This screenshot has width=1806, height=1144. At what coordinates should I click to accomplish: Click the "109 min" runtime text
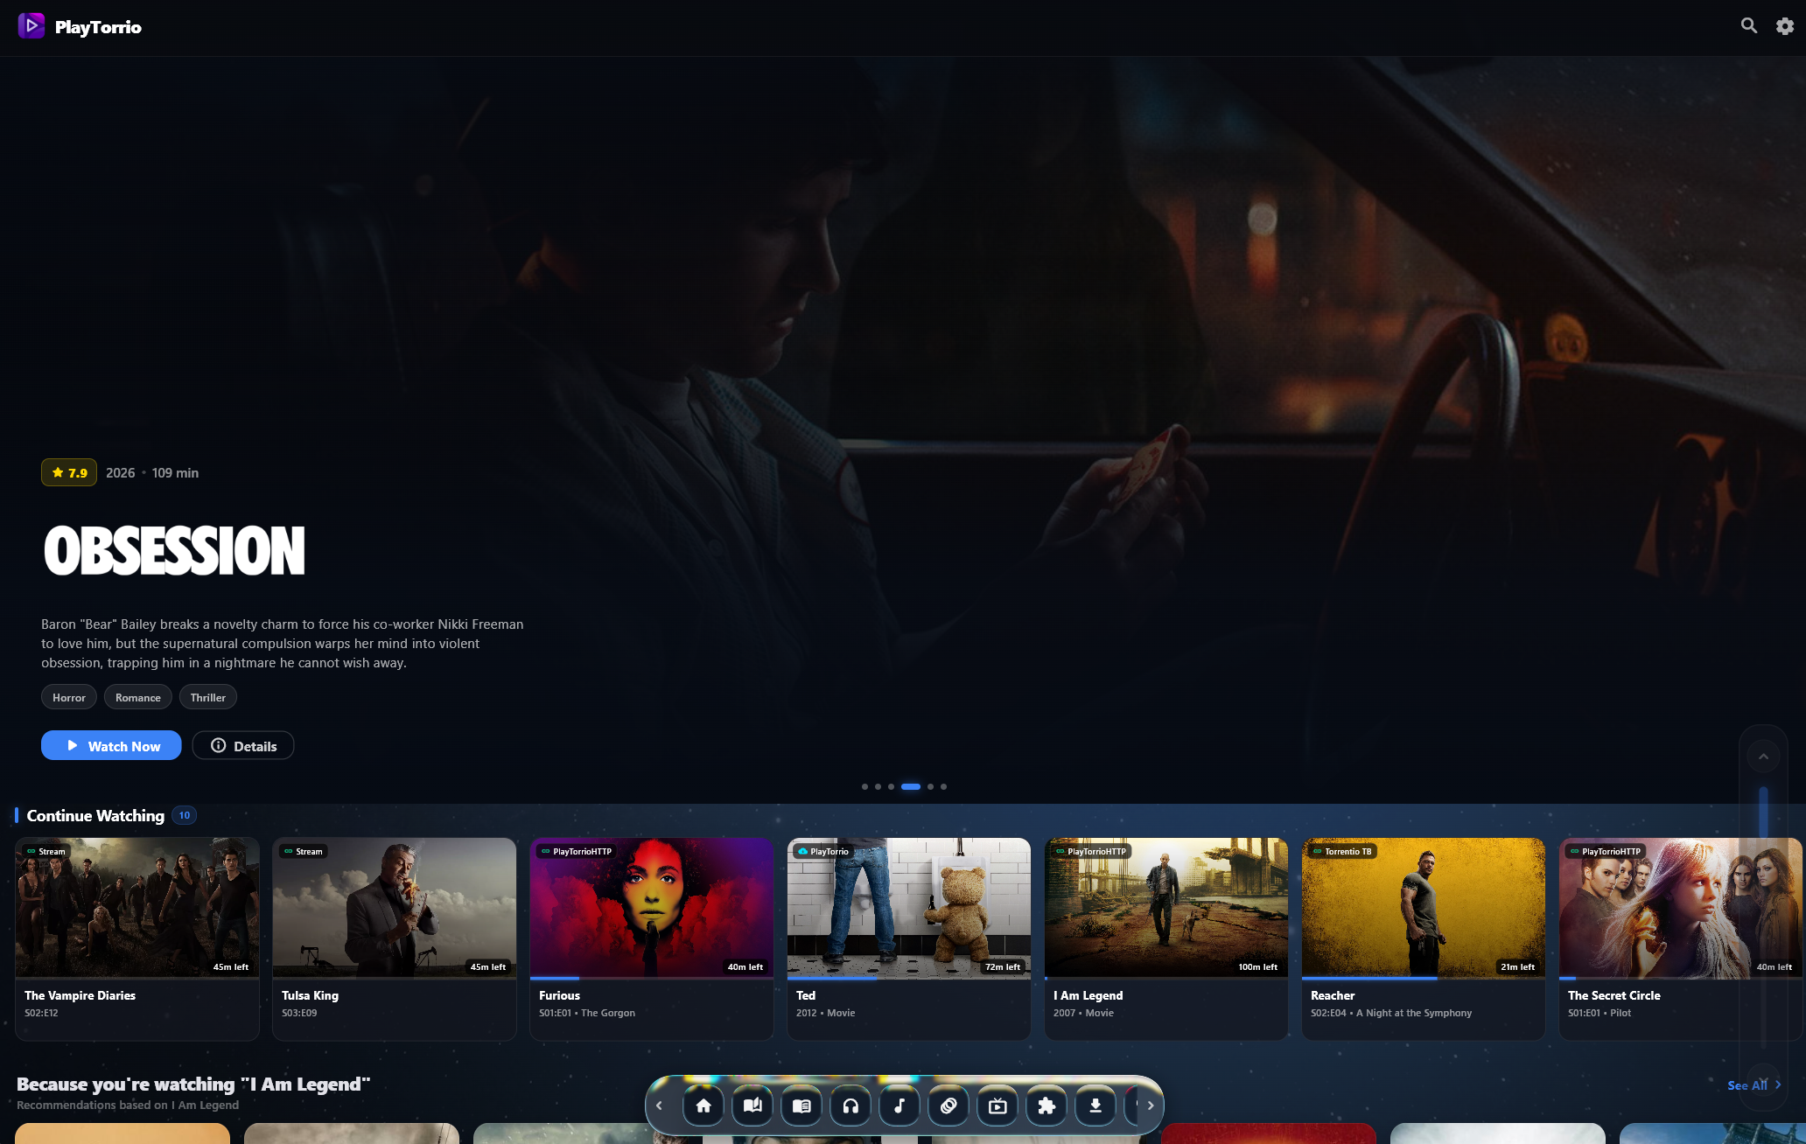tap(175, 472)
